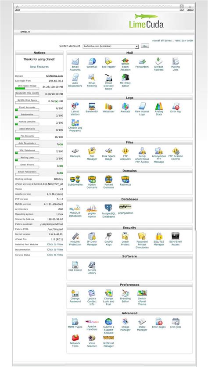Open SSH/Shell Access
This screenshot has height=367, width=208.
pyautogui.click(x=175, y=239)
